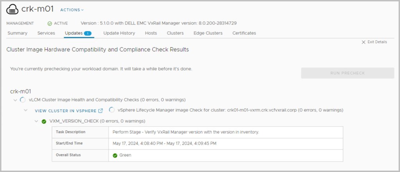
Task: Click the Cluster Image Hardware Compatibility heading
Action: coord(98,49)
